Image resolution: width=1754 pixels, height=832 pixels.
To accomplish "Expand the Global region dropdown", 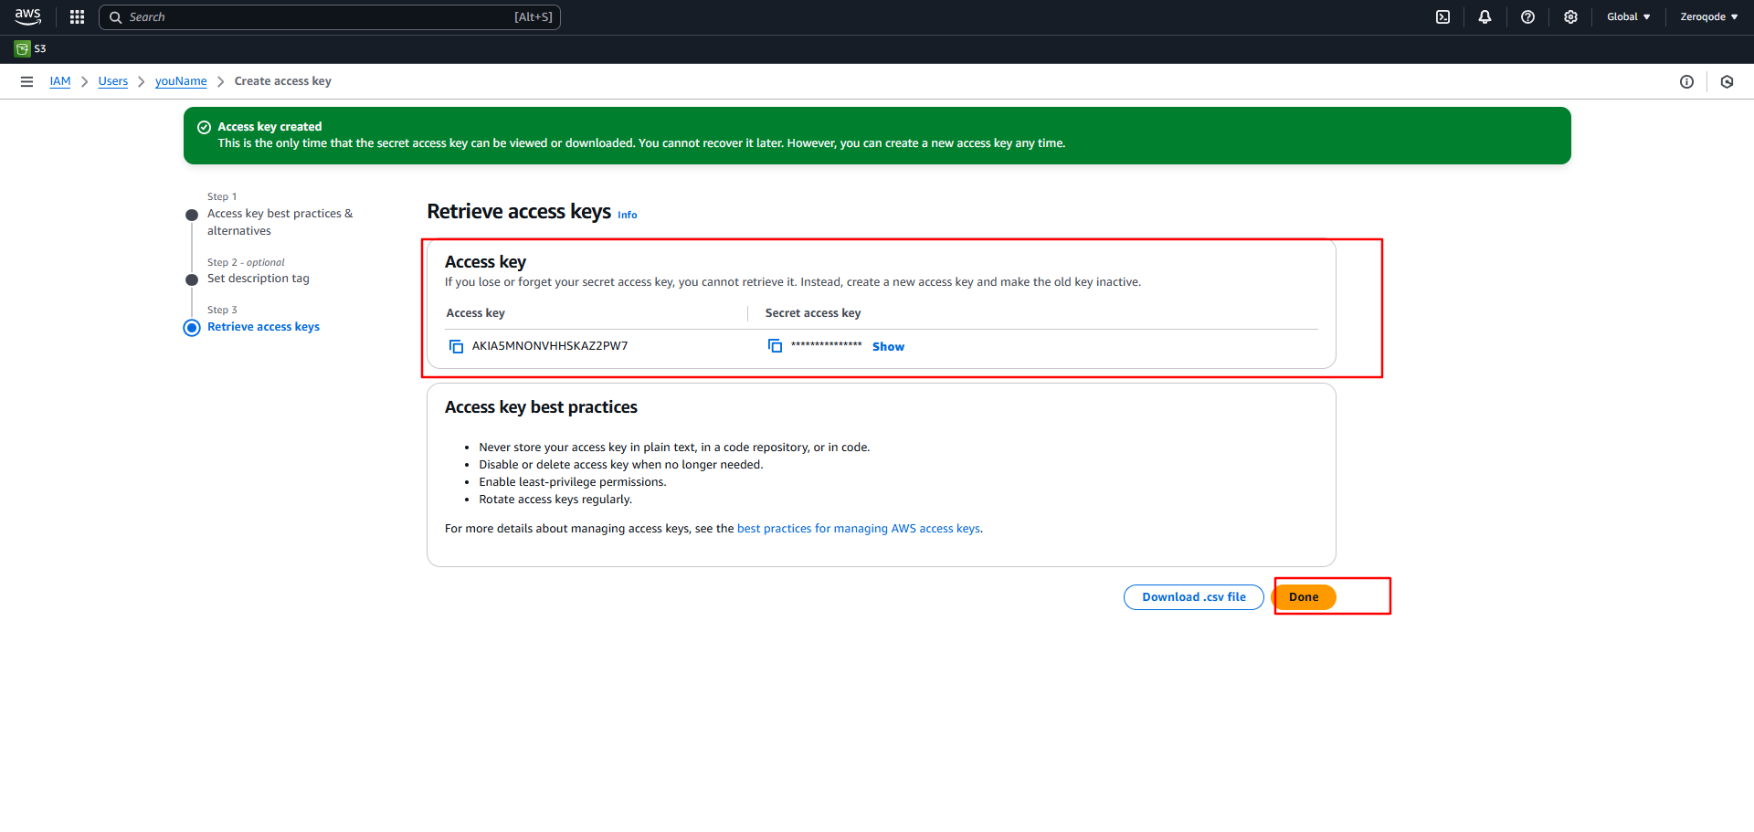I will tap(1628, 17).
